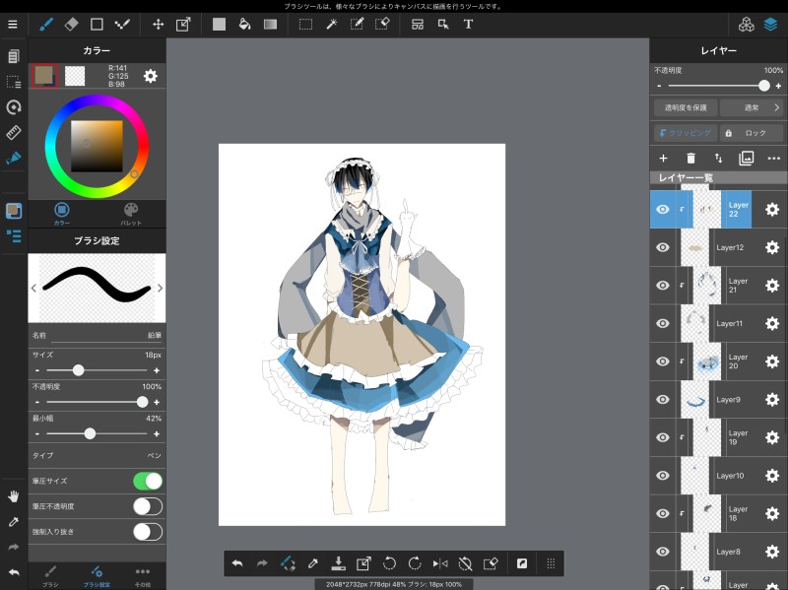Select the Eraser tool
This screenshot has width=788, height=590.
71,24
